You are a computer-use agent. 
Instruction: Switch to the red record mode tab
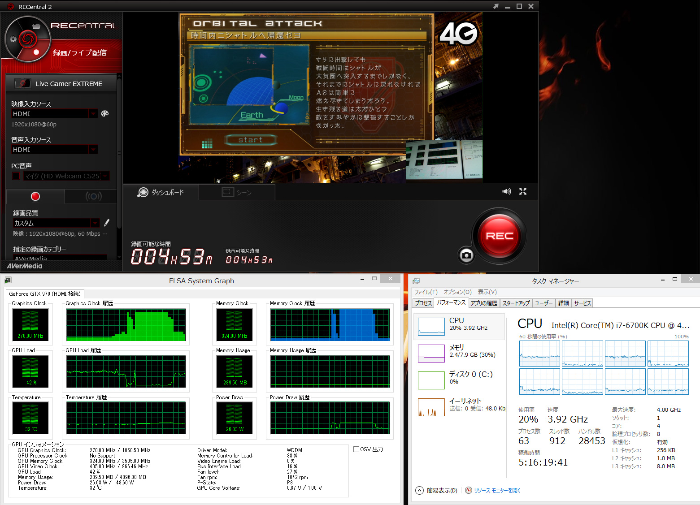pos(35,196)
